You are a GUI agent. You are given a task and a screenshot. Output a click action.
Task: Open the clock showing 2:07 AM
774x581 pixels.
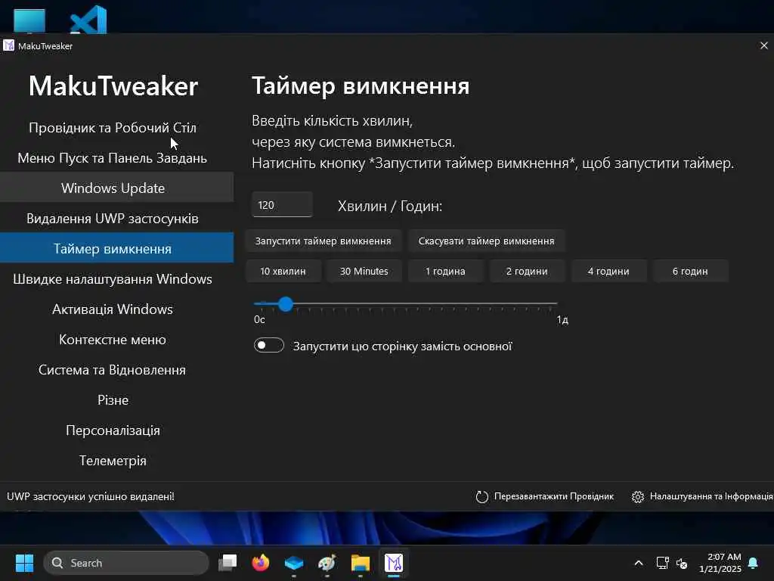tap(720, 563)
